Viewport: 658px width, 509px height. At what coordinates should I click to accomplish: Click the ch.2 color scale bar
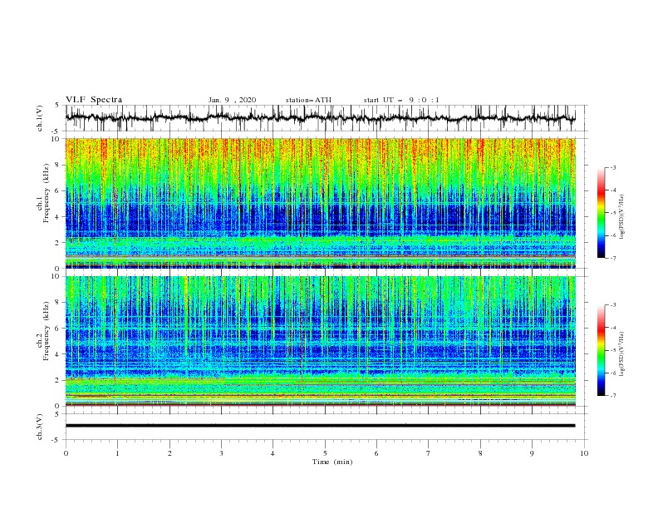[601, 350]
